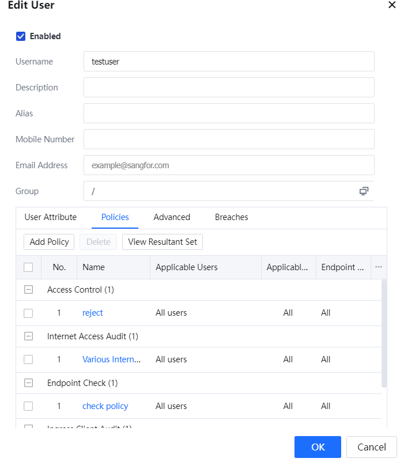Screen dimensions: 404x462
Task: Collapse the Internet Access Audit group
Action: [x=28, y=336]
